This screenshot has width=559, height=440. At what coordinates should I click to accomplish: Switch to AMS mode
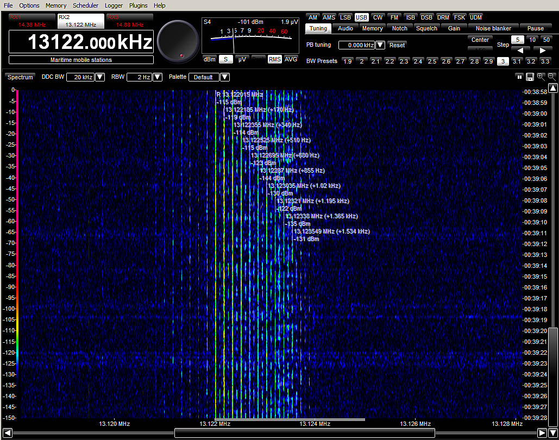(x=328, y=17)
